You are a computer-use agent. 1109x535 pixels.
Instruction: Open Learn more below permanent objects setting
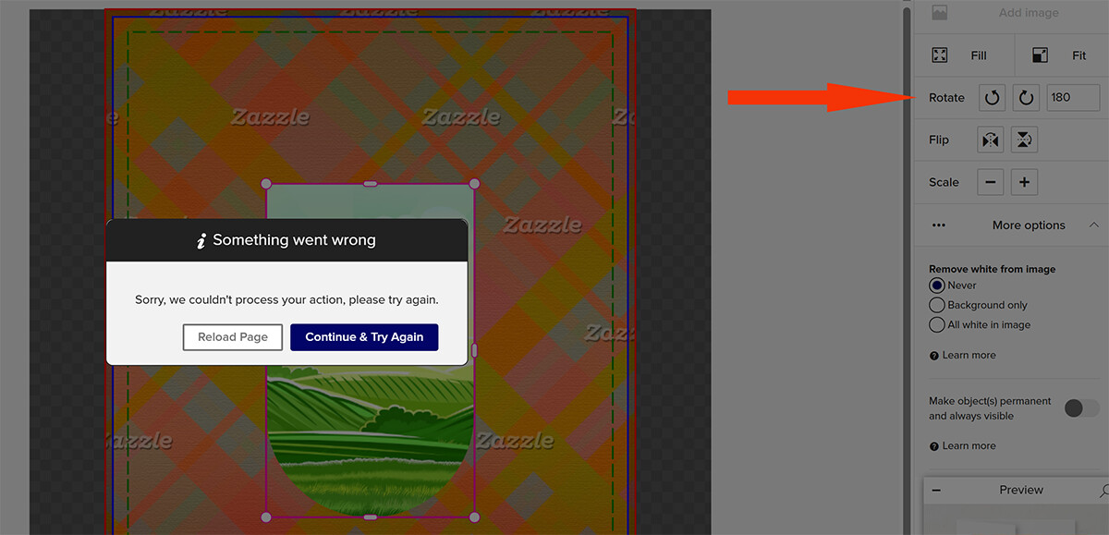click(x=969, y=446)
